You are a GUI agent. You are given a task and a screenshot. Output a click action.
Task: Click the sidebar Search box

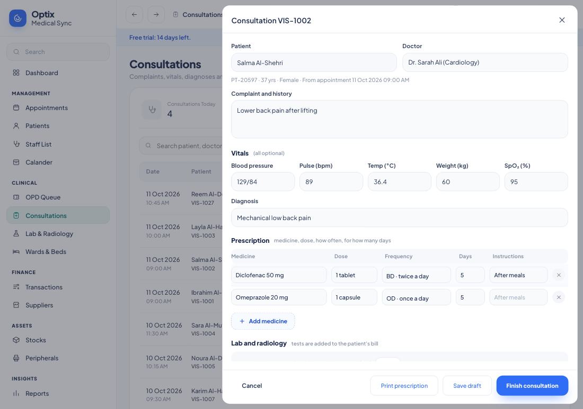58,52
